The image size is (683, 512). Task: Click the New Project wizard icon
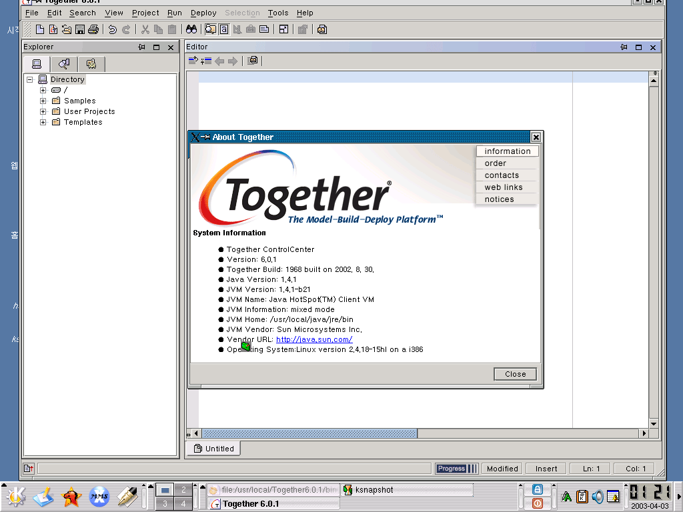tap(53, 29)
